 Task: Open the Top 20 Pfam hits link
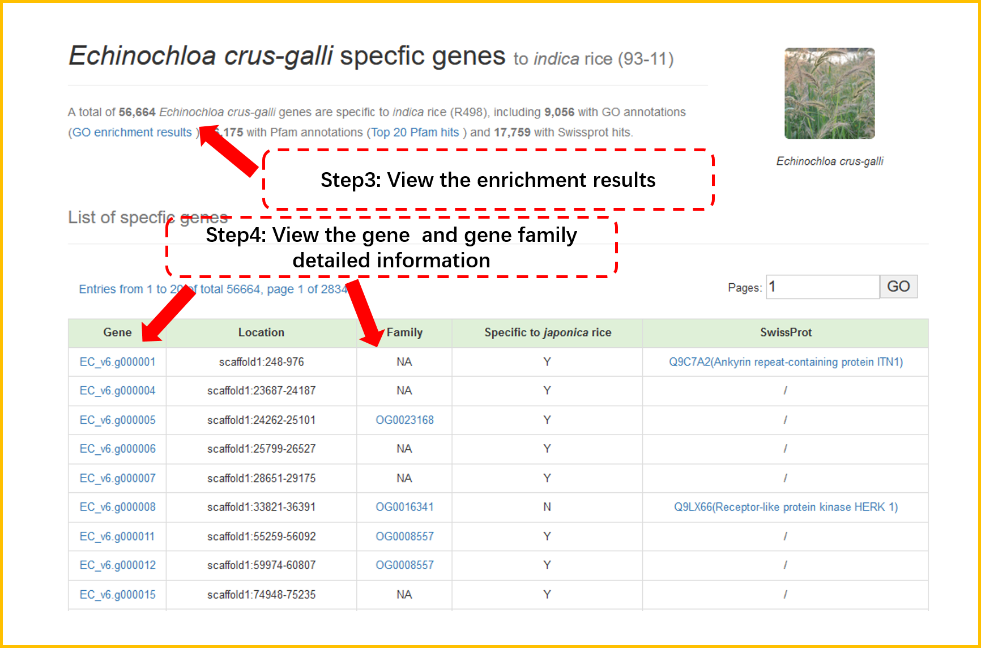coord(415,133)
